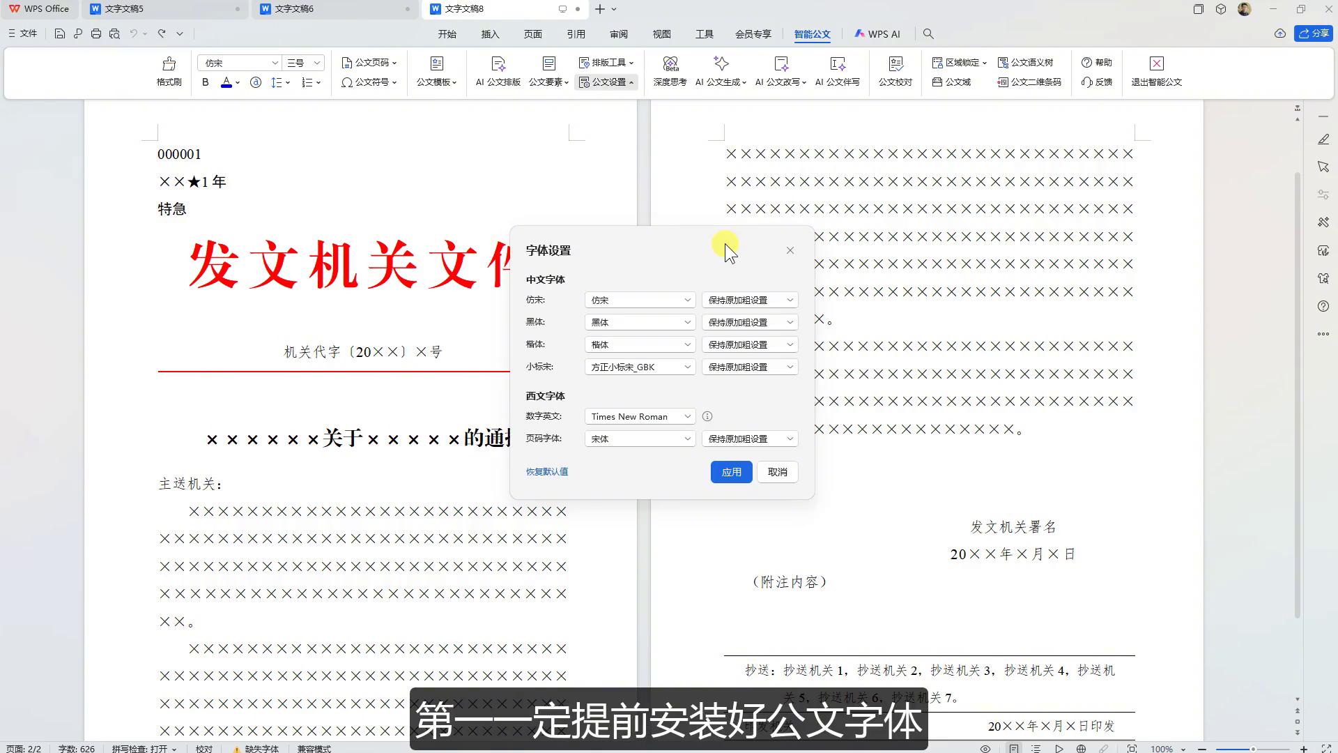Image resolution: width=1338 pixels, height=753 pixels.
Task: Click the 应用 apply button in font dialog
Action: pyautogui.click(x=731, y=472)
